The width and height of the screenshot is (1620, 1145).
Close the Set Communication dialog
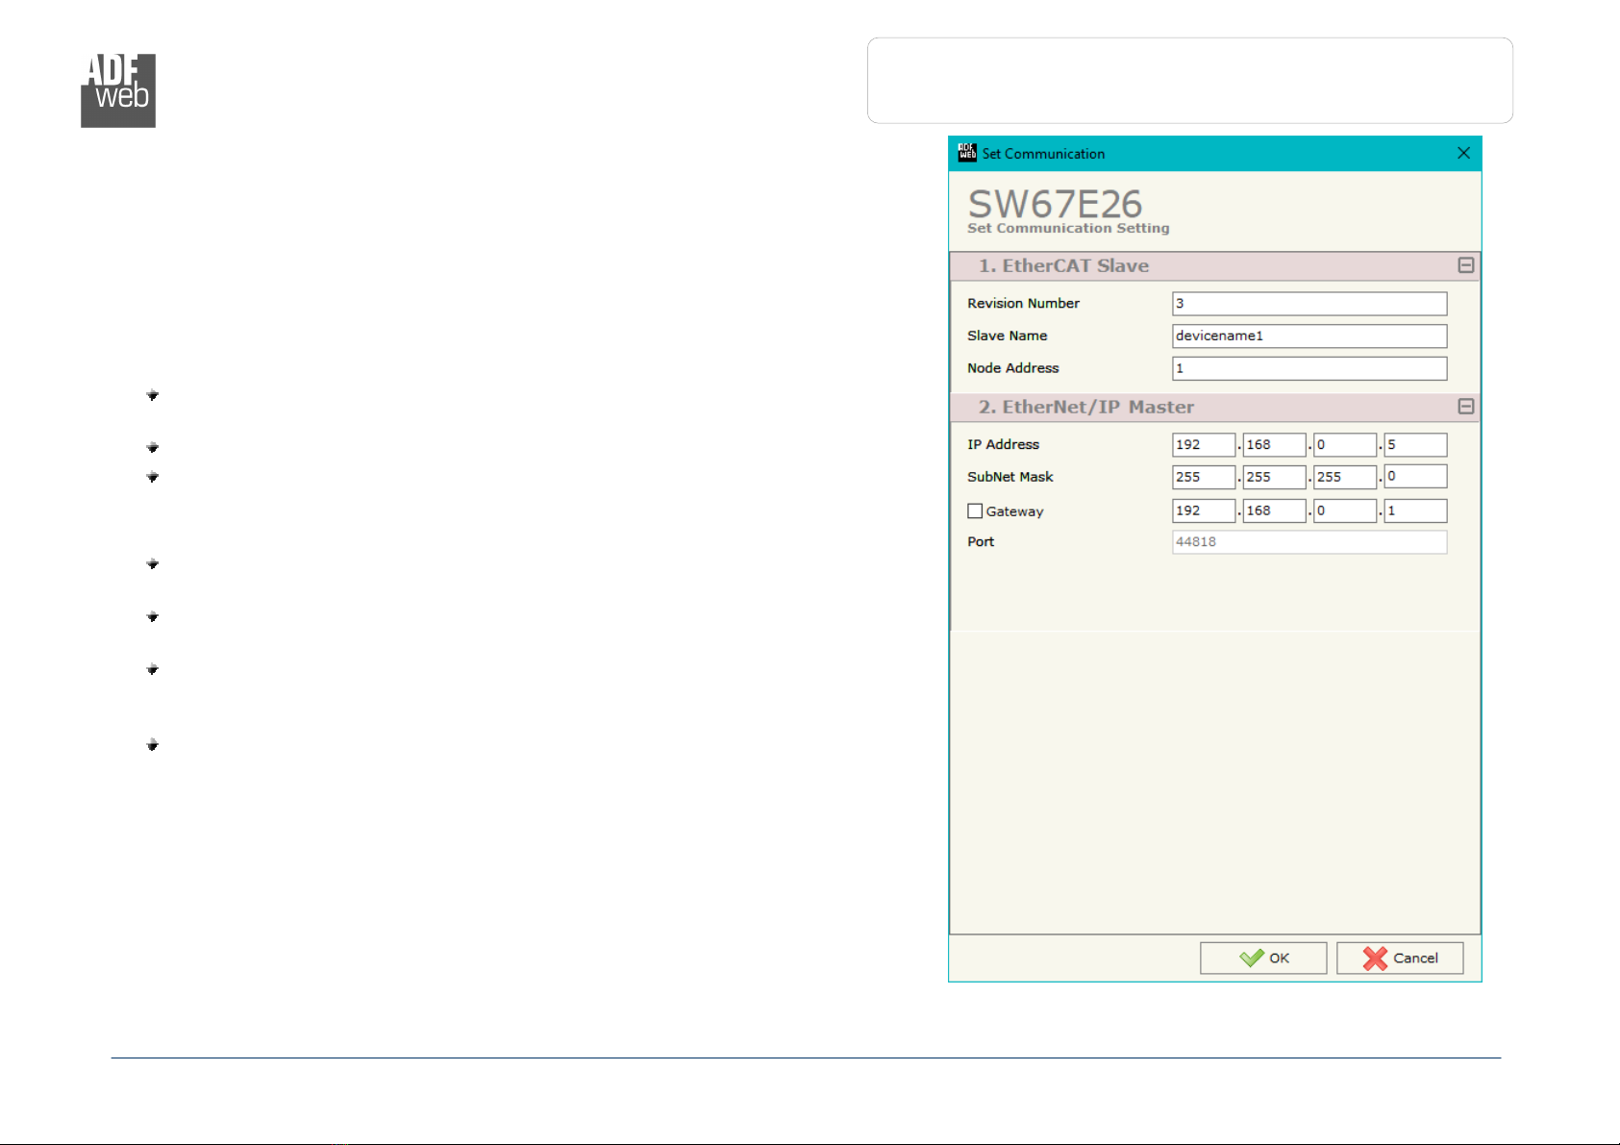tap(1463, 153)
